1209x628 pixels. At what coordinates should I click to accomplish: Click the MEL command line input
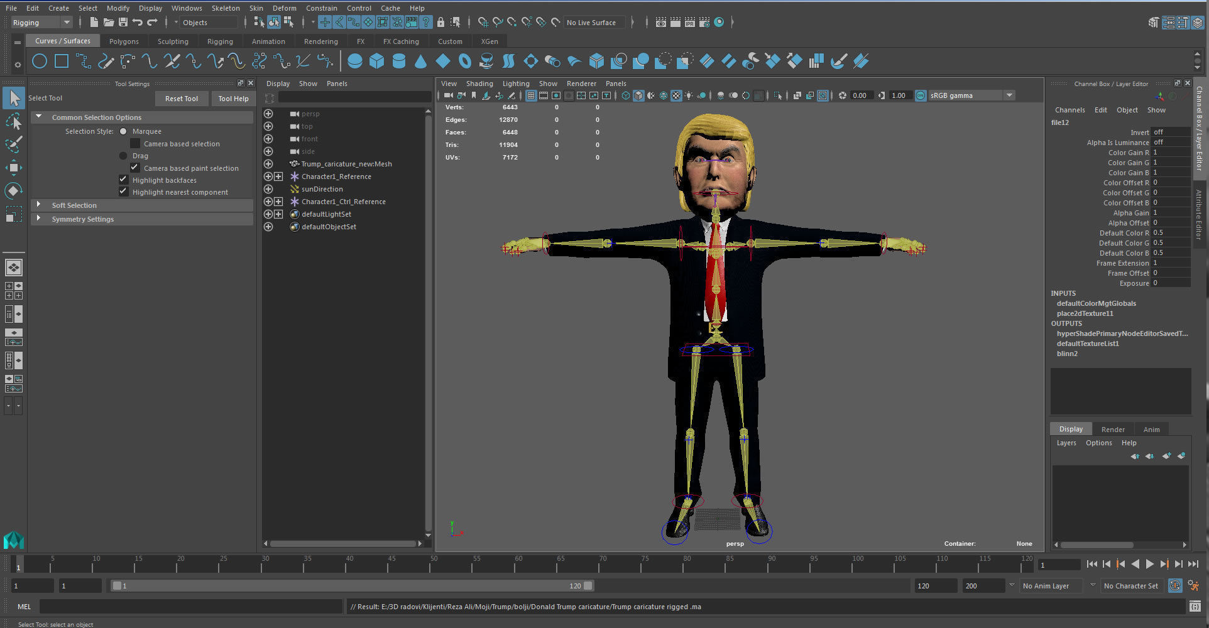click(190, 607)
